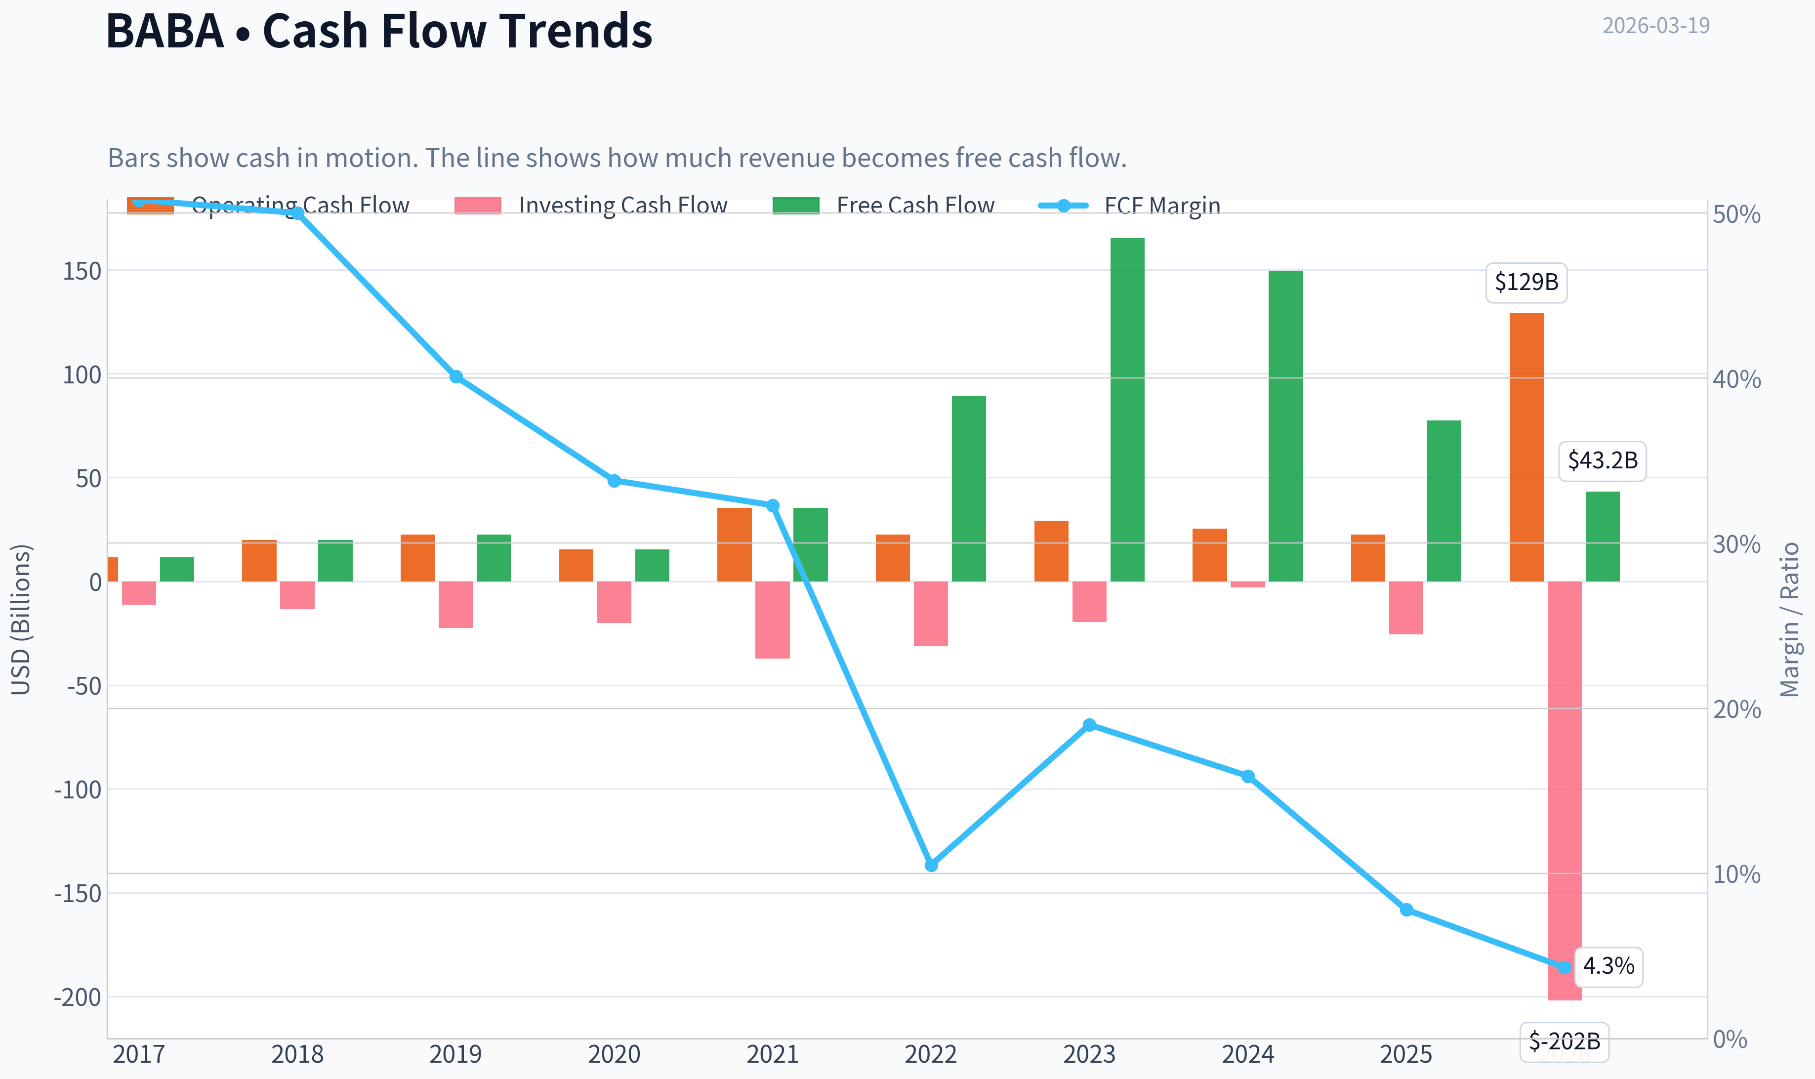The image size is (1815, 1079).
Task: Click the green Free Cash Flow bar for 2022
Action: 969,489
